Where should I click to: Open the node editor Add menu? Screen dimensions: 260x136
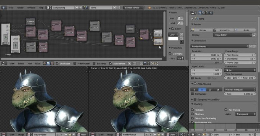click(30, 63)
